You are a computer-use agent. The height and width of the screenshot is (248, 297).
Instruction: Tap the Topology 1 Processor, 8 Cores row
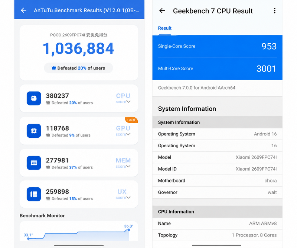[217, 235]
